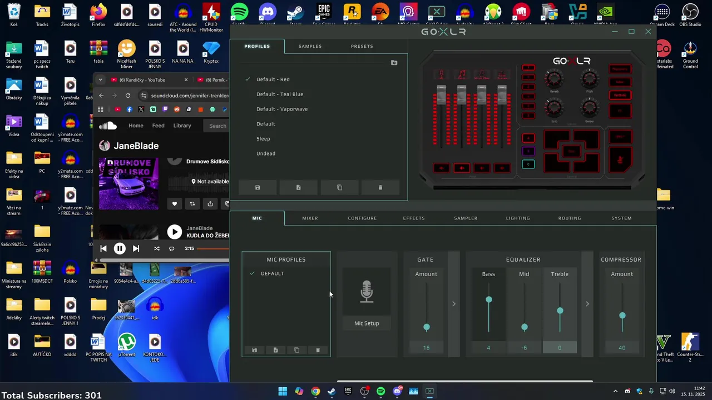Like the Drumove Sídlisko track
Image resolution: width=712 pixels, height=400 pixels.
(x=175, y=204)
